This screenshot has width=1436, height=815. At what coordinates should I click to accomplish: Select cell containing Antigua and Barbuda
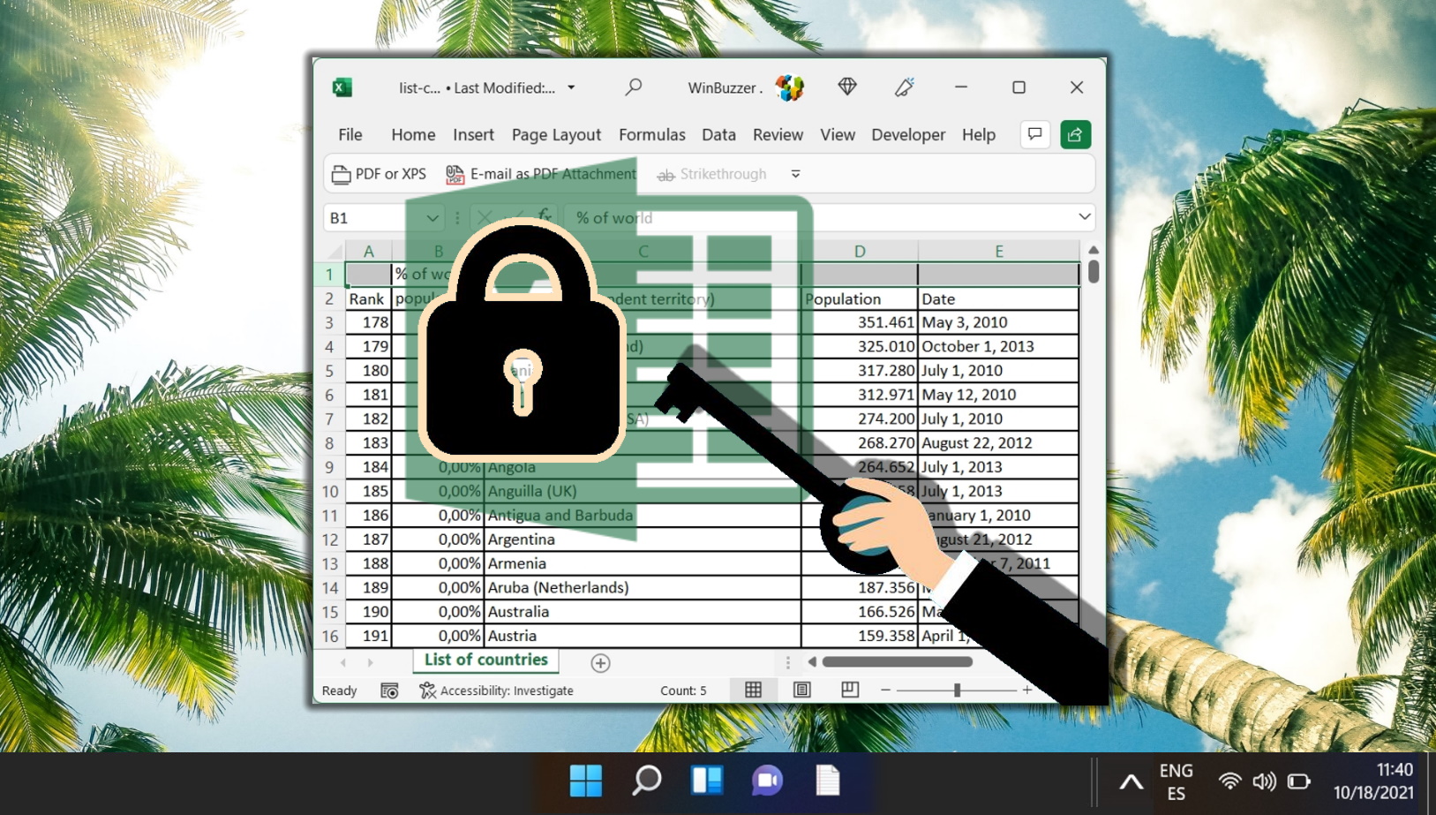click(643, 515)
